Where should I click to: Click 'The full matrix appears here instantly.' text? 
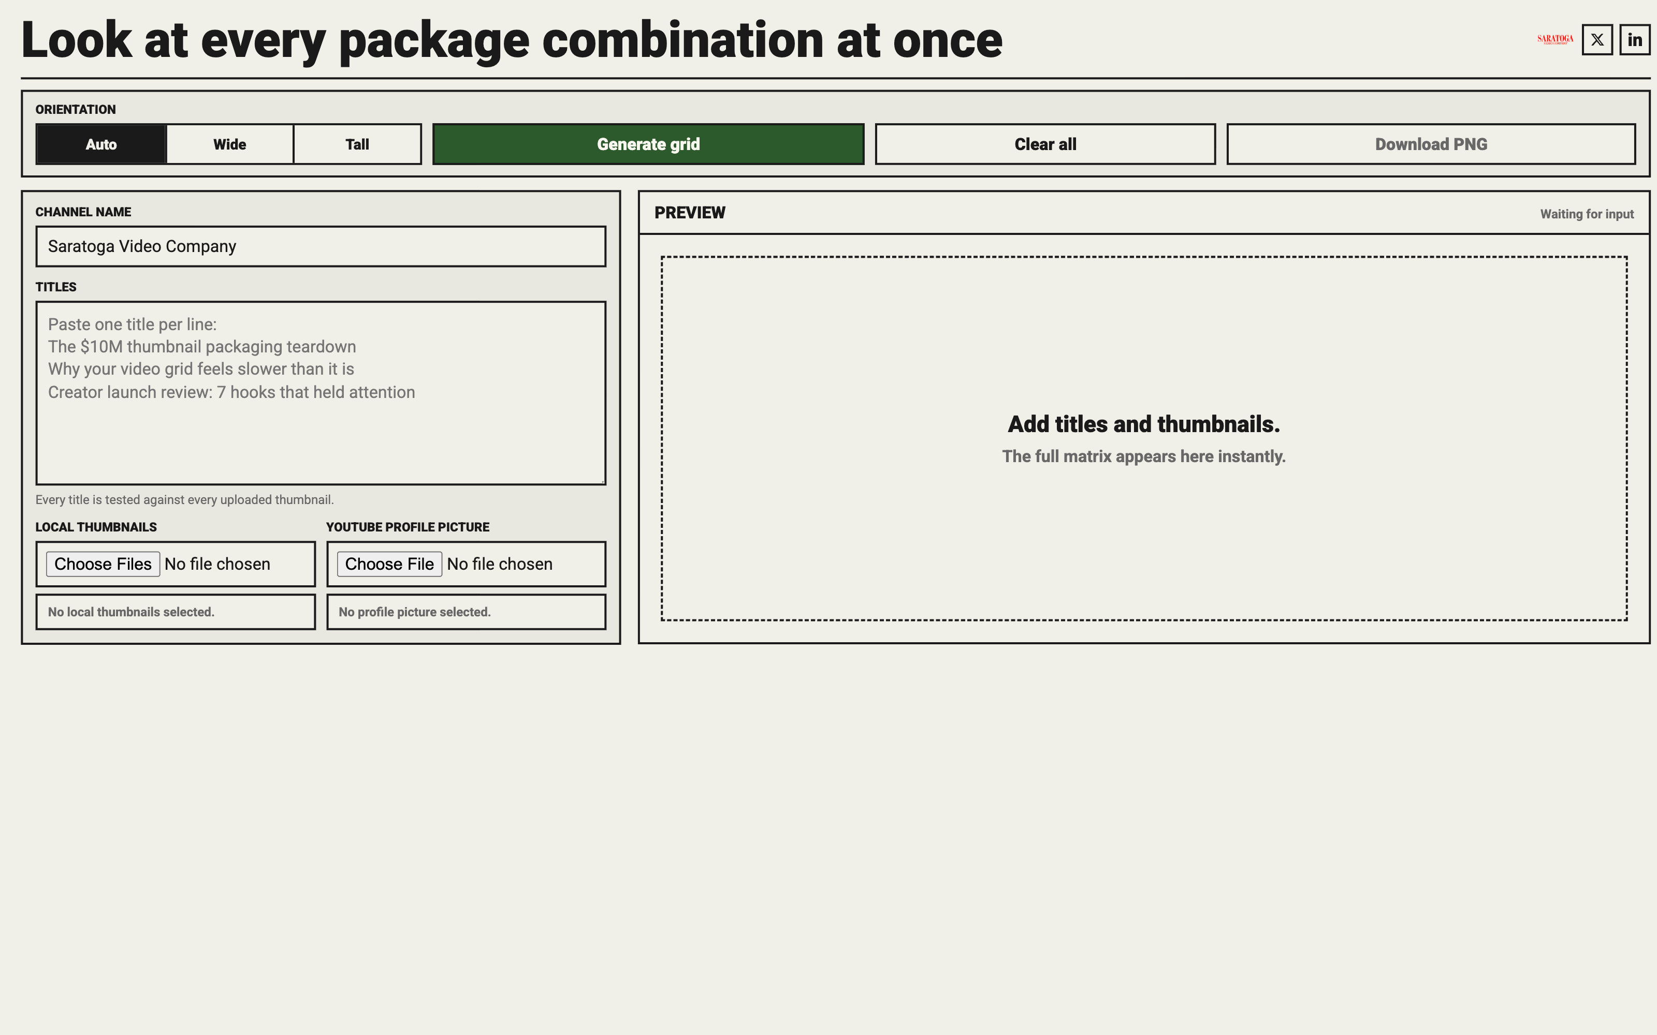point(1144,456)
